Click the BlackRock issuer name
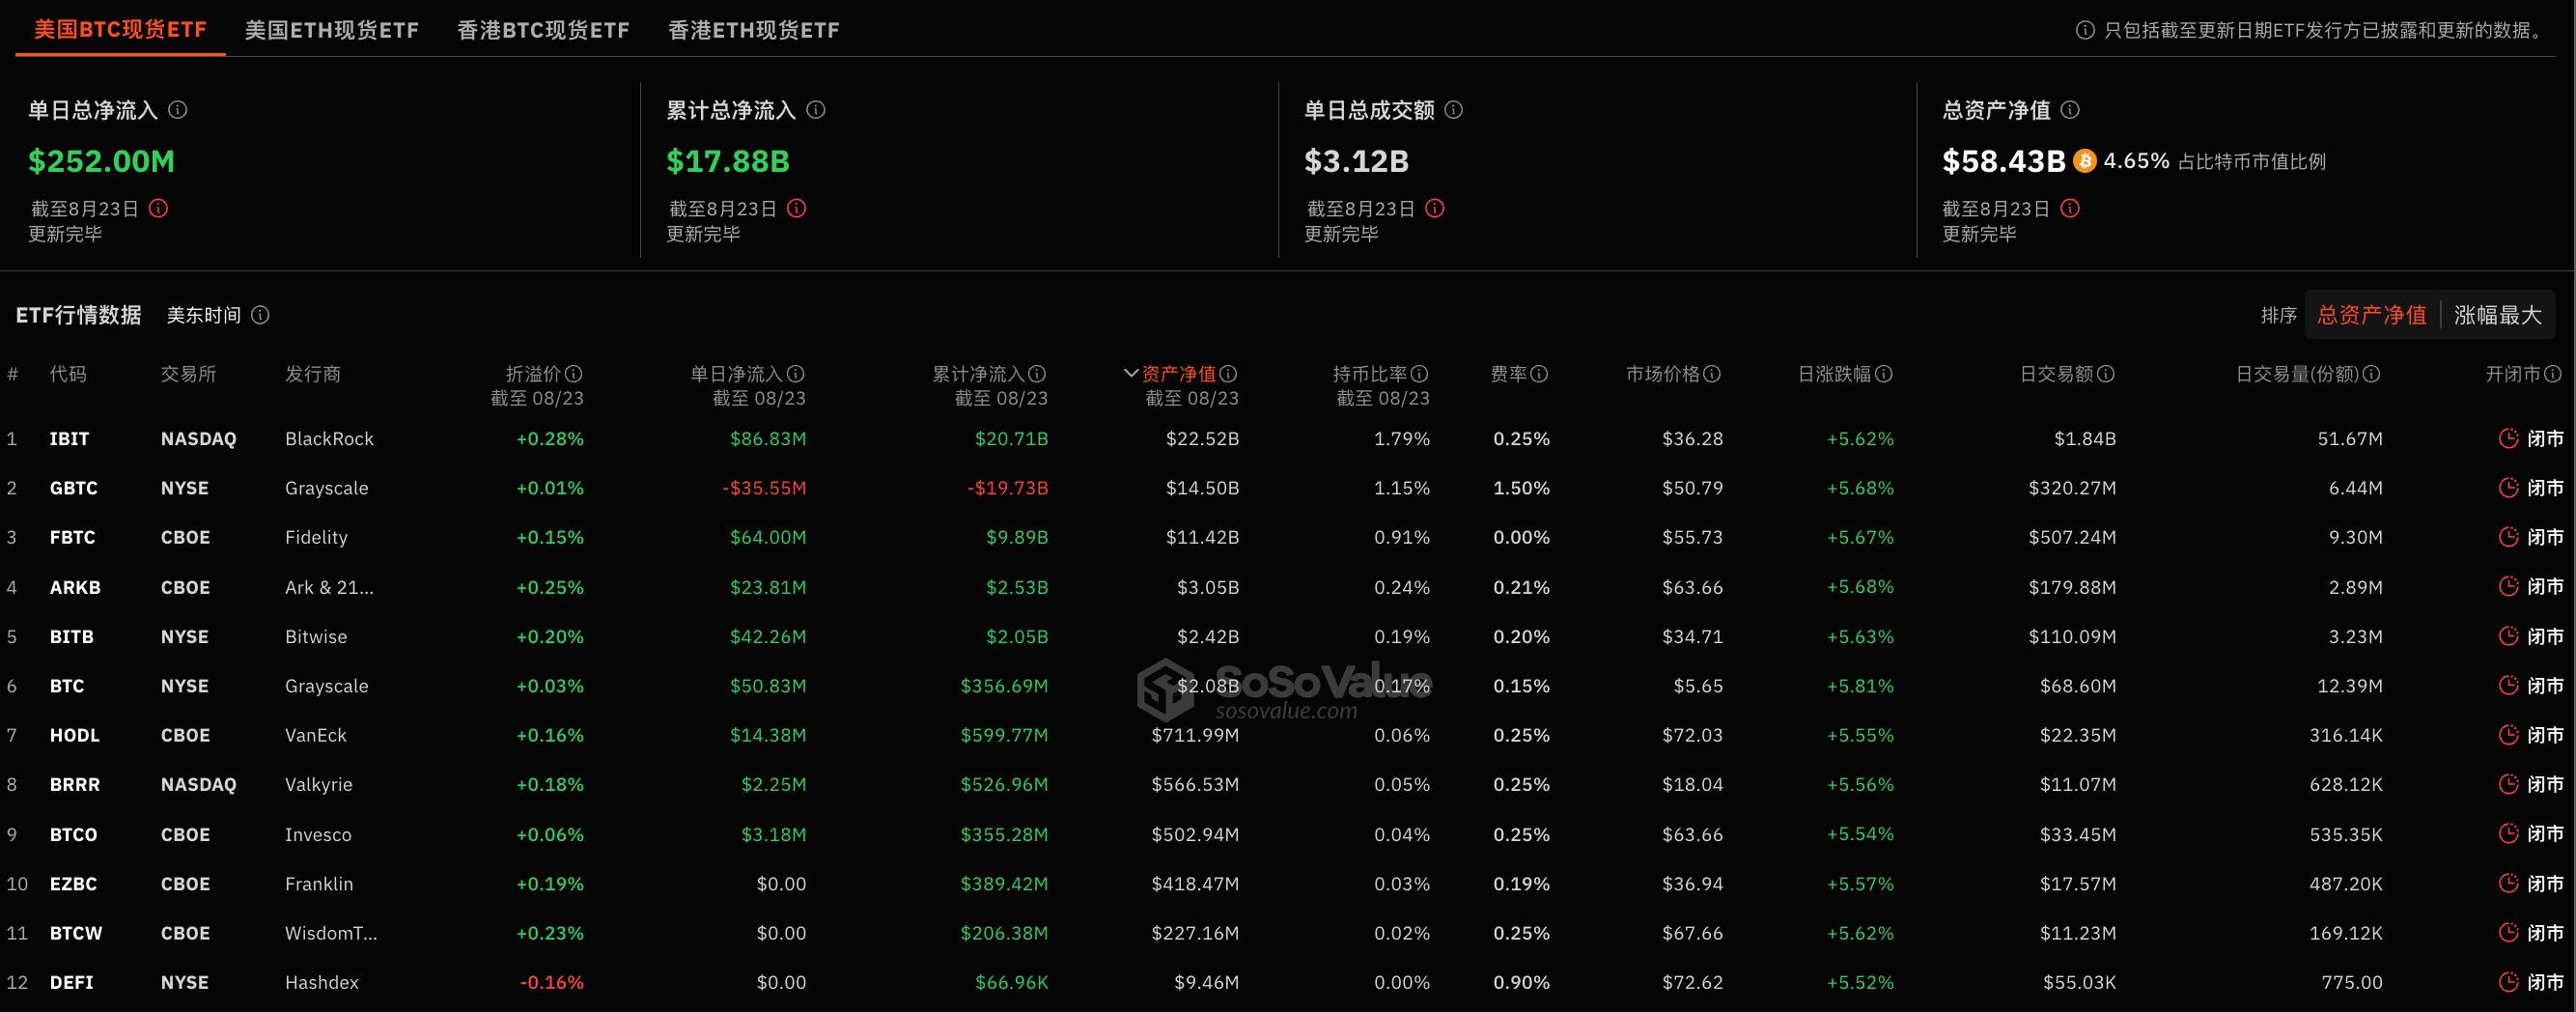Viewport: 2576px width, 1012px height. pyautogui.click(x=330, y=438)
